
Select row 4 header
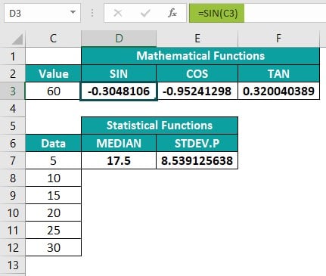pyautogui.click(x=13, y=108)
